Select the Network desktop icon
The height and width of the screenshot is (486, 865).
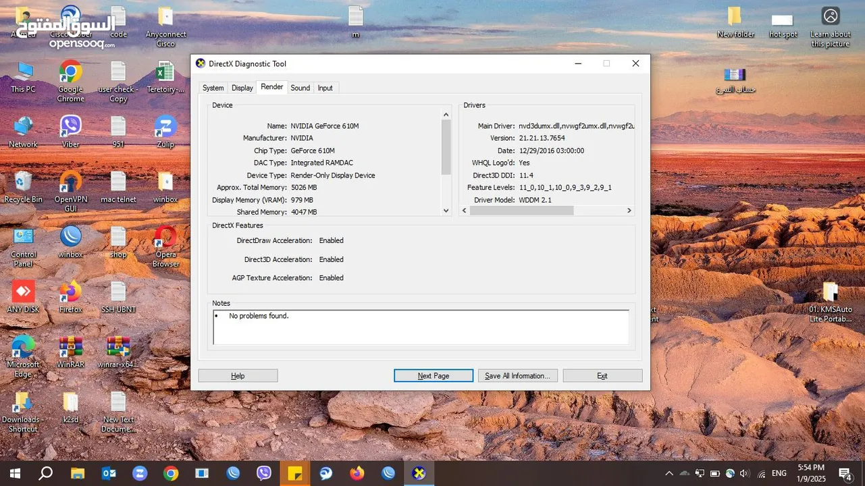(23, 132)
